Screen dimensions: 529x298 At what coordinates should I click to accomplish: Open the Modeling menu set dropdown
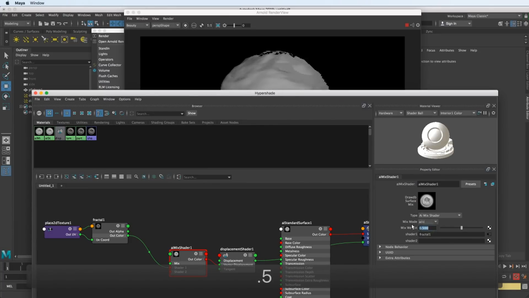click(17, 24)
